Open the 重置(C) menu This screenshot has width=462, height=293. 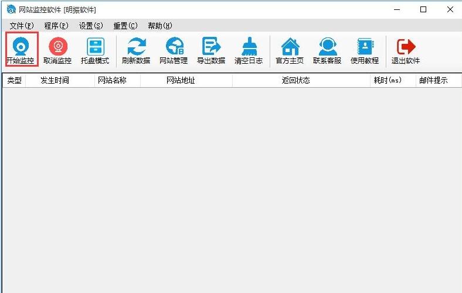point(125,26)
